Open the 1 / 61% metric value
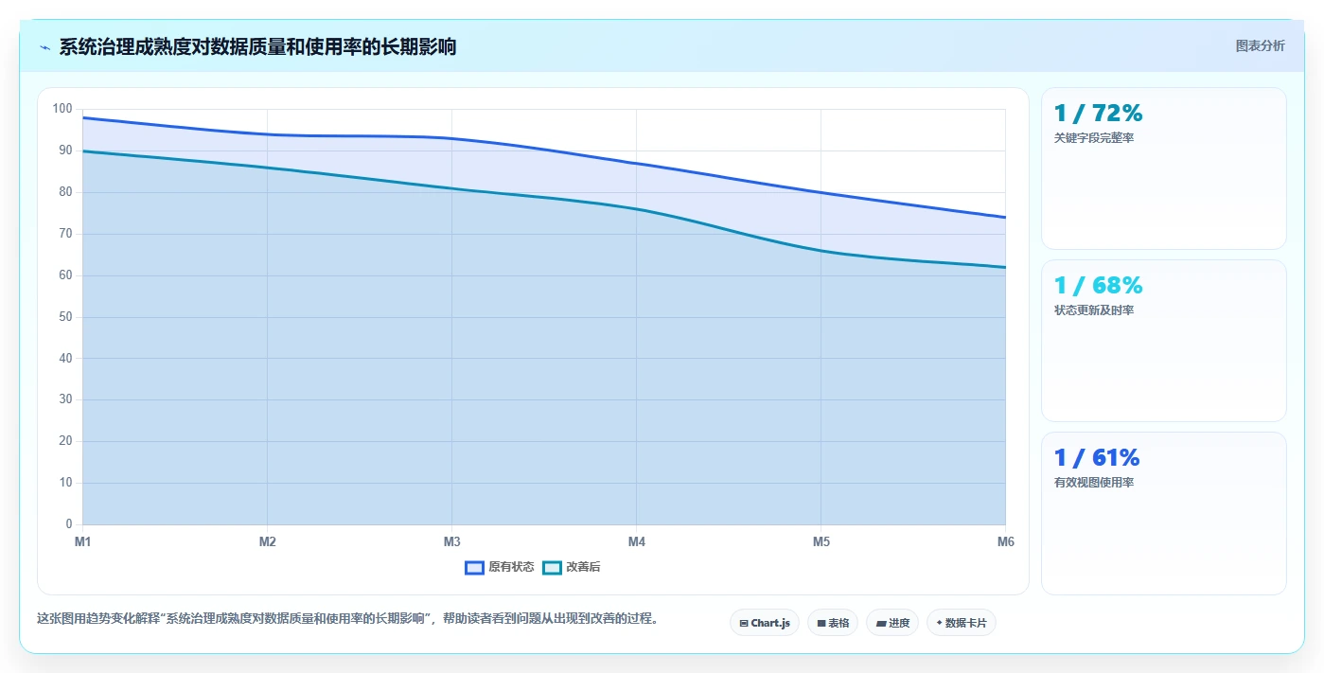This screenshot has height=673, width=1324. click(1097, 458)
